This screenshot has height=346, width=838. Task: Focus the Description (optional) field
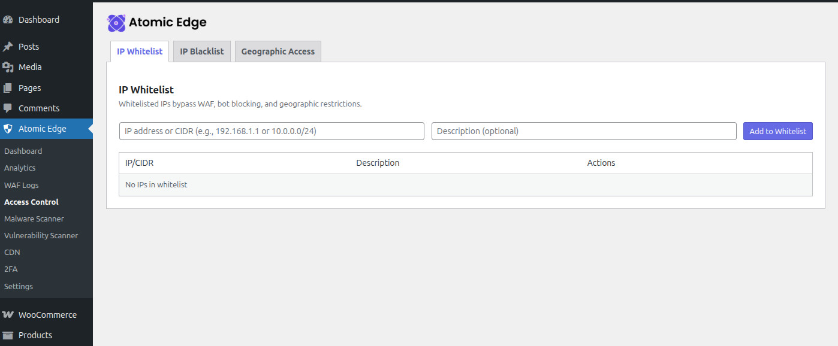pyautogui.click(x=584, y=131)
